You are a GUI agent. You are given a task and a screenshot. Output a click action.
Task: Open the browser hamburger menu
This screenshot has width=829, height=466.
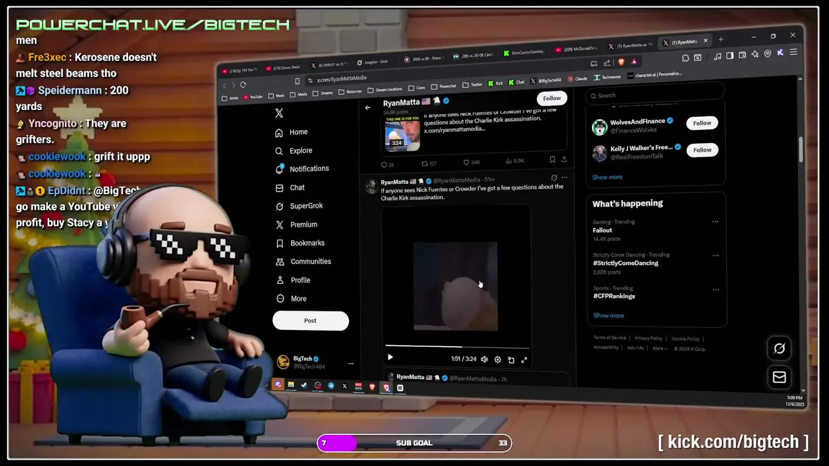[x=793, y=52]
